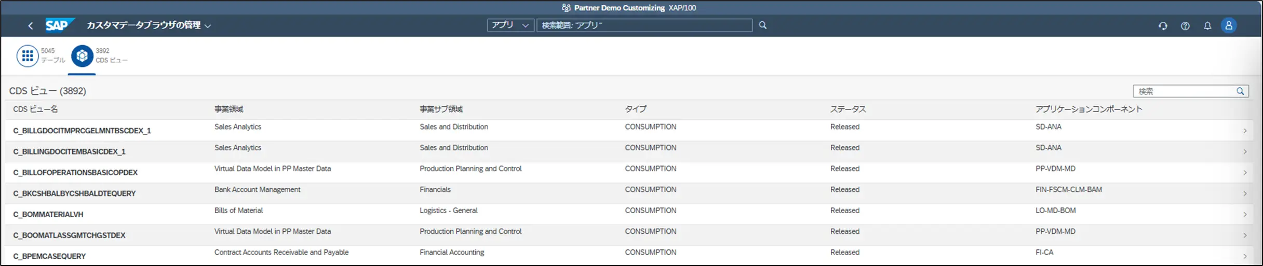Click navigation chevron of C_BOMMATERIALVH row
Viewport: 1263px width, 266px height.
point(1245,215)
